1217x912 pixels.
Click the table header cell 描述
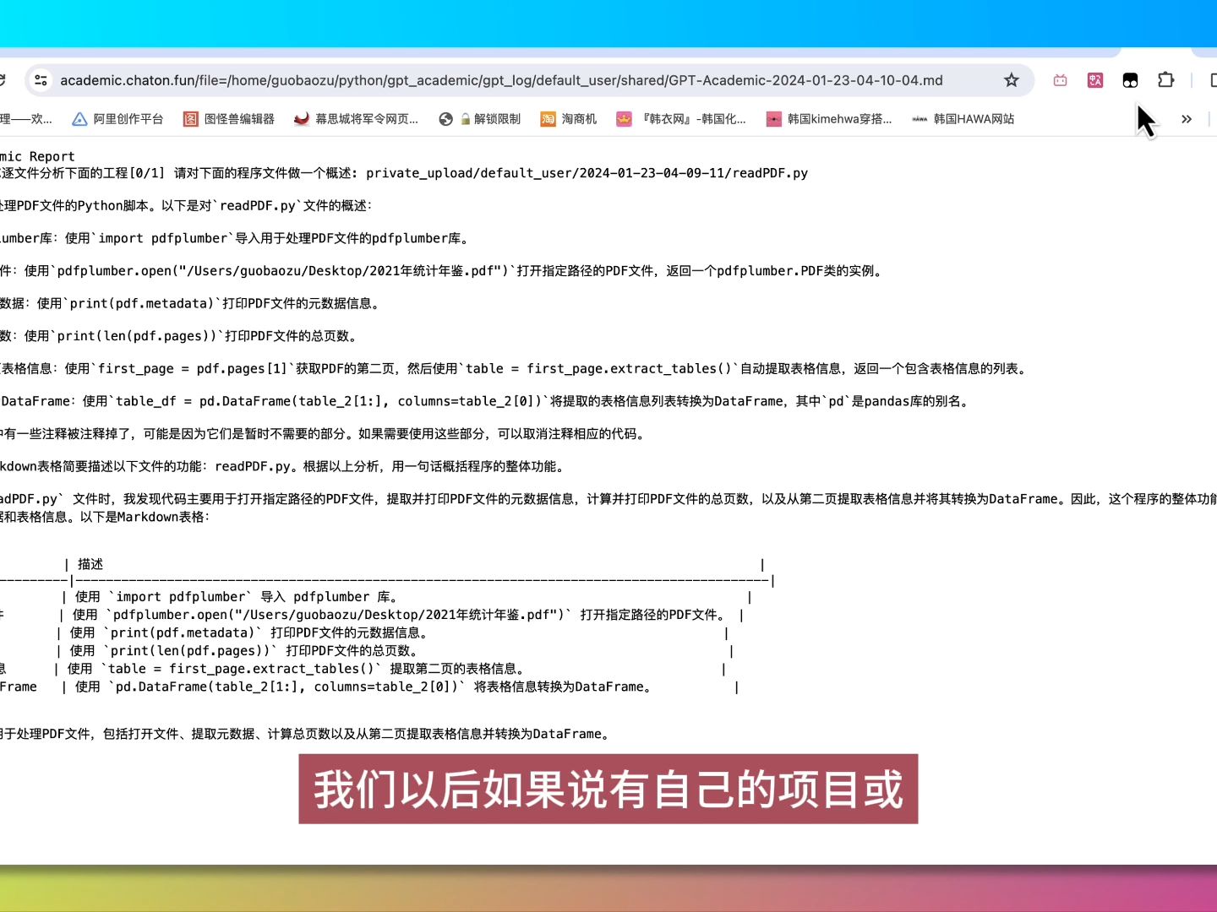(90, 565)
